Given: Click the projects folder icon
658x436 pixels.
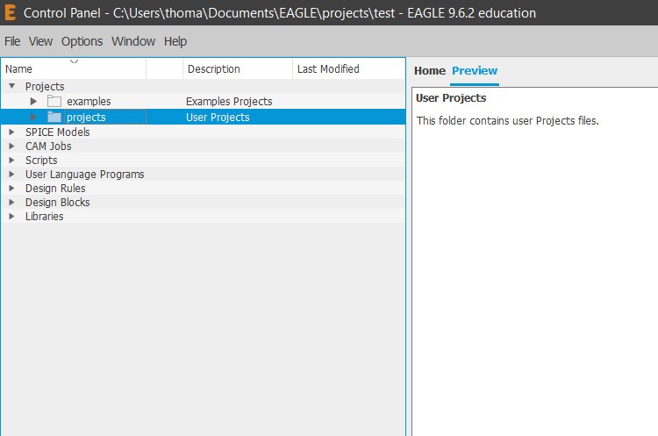Looking at the screenshot, I should point(54,118).
